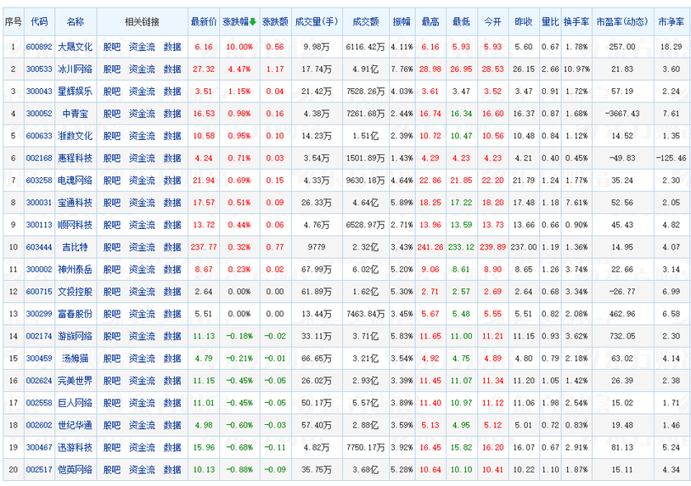Image resolution: width=691 pixels, height=486 pixels.
Task: Sort by 最高 column header
Action: [430, 21]
